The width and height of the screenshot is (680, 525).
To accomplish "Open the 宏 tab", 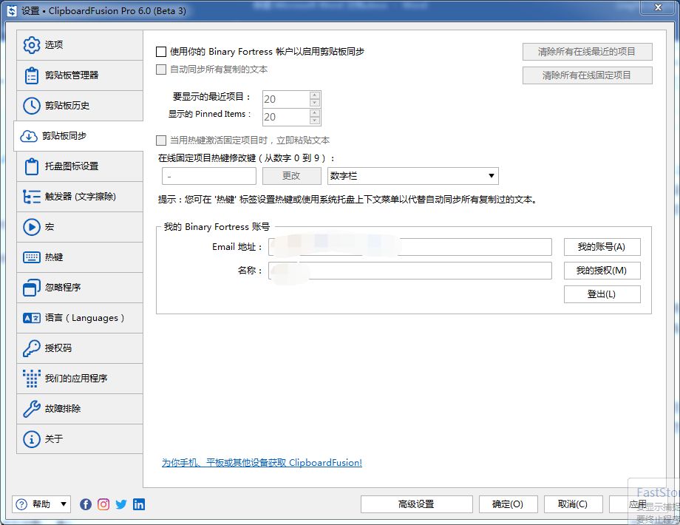I will (80, 227).
